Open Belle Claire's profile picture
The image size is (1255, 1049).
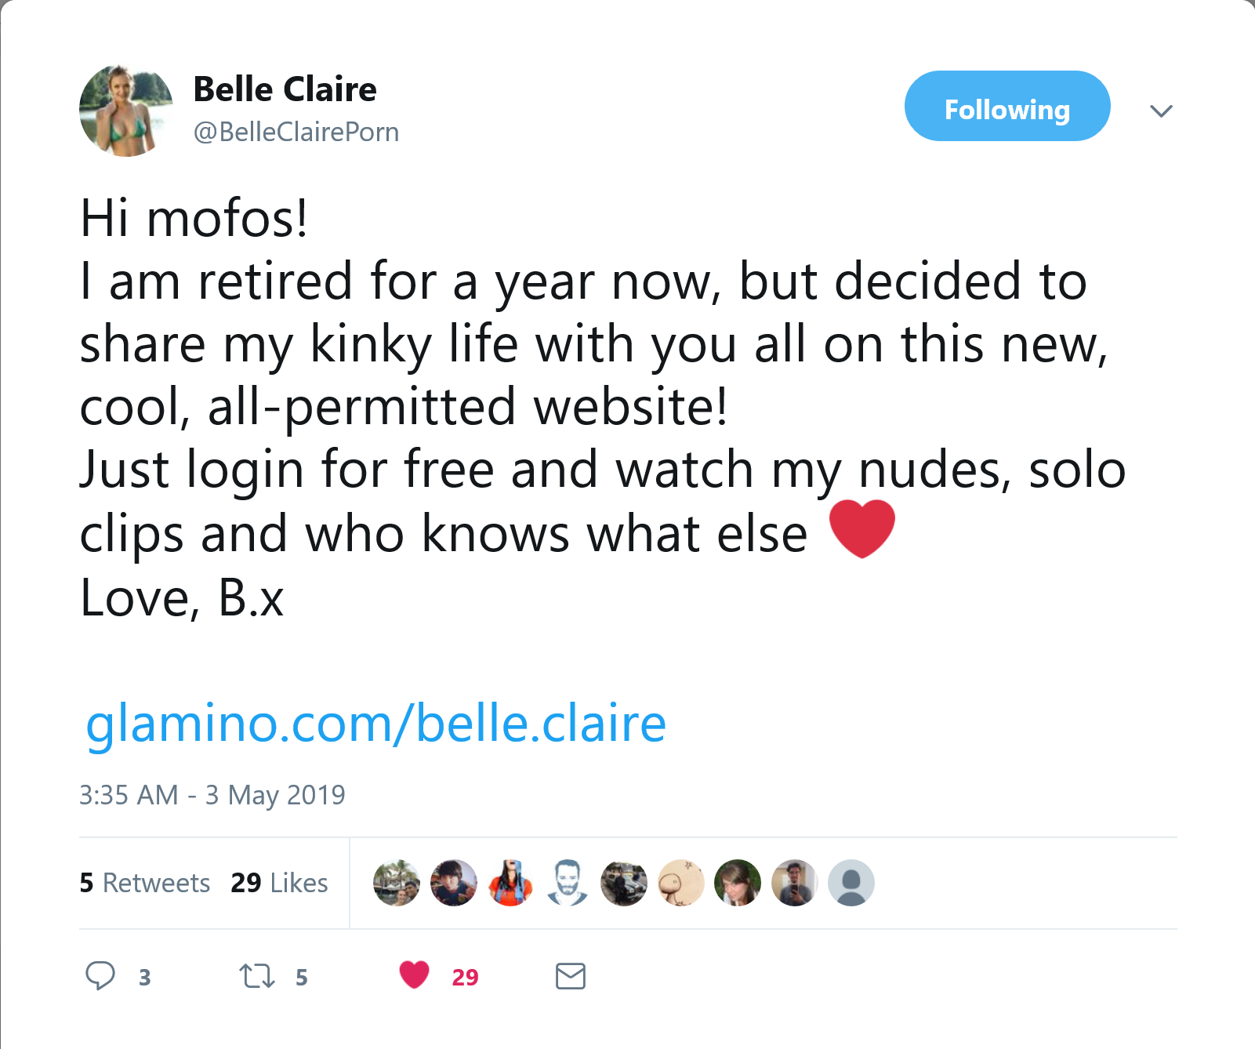(x=125, y=111)
